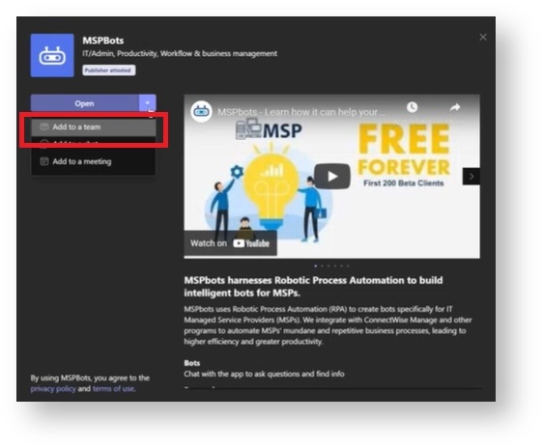Image resolution: width=542 pixels, height=448 pixels.
Task: Click Watch on YouTube button
Action: (x=230, y=243)
